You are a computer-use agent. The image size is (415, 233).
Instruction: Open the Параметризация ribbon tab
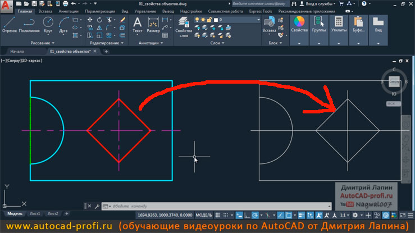coord(100,11)
